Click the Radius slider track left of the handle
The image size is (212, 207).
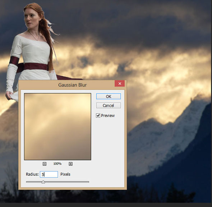(x=34, y=182)
